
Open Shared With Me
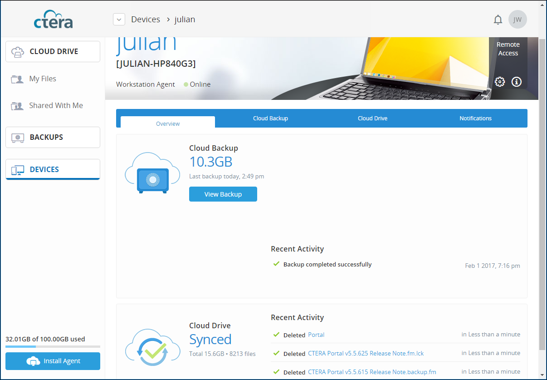coord(56,105)
